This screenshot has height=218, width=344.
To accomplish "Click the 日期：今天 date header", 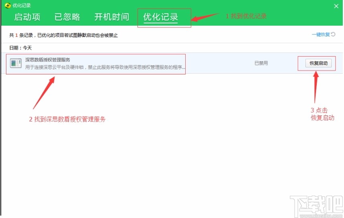I will [20, 48].
